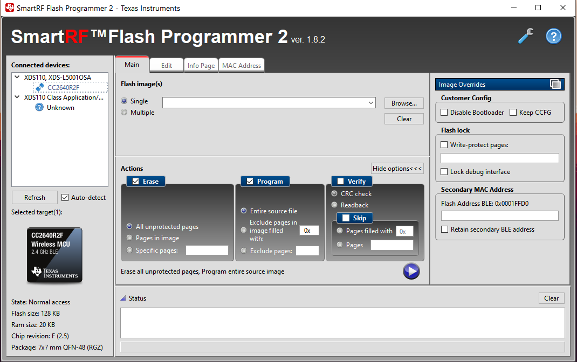577x362 pixels.
Task: Select Pages in image erase option
Action: click(129, 238)
